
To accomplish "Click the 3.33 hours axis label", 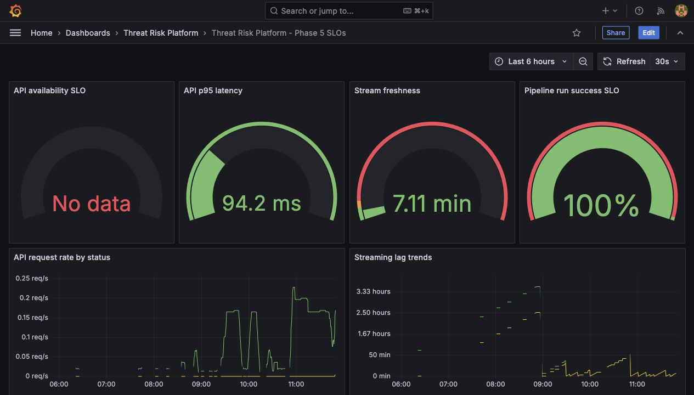I will (x=374, y=291).
